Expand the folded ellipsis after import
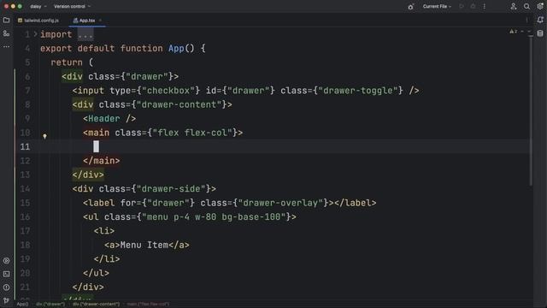The height and width of the screenshot is (308, 547). coord(85,34)
